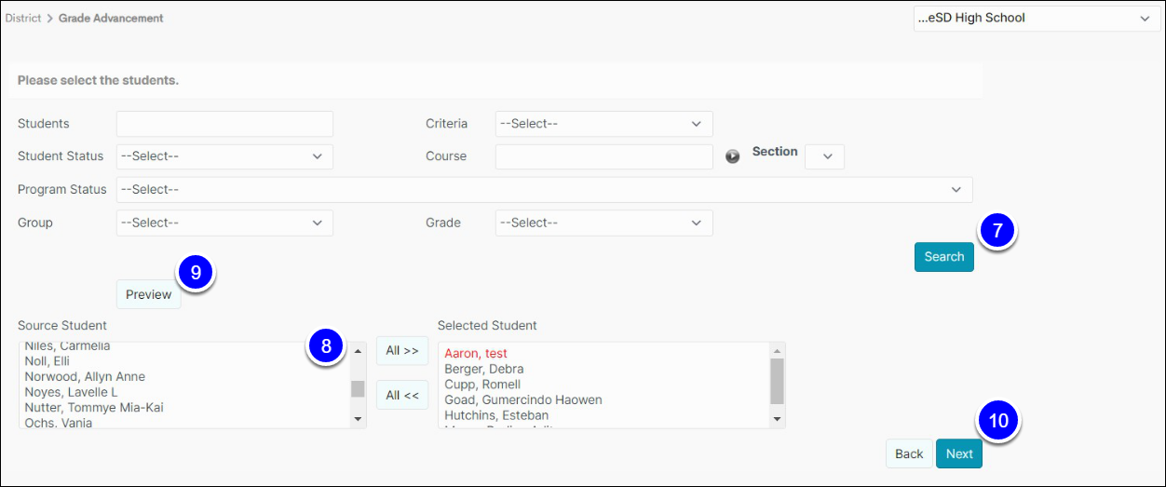The height and width of the screenshot is (487, 1166).
Task: Open the Group dropdown
Action: tap(224, 223)
